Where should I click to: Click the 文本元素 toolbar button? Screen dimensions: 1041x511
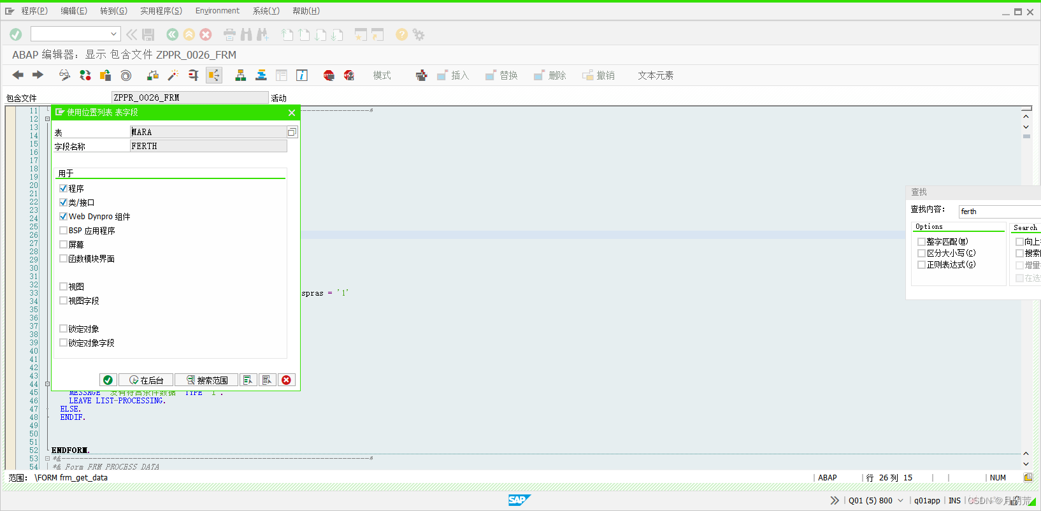point(656,75)
